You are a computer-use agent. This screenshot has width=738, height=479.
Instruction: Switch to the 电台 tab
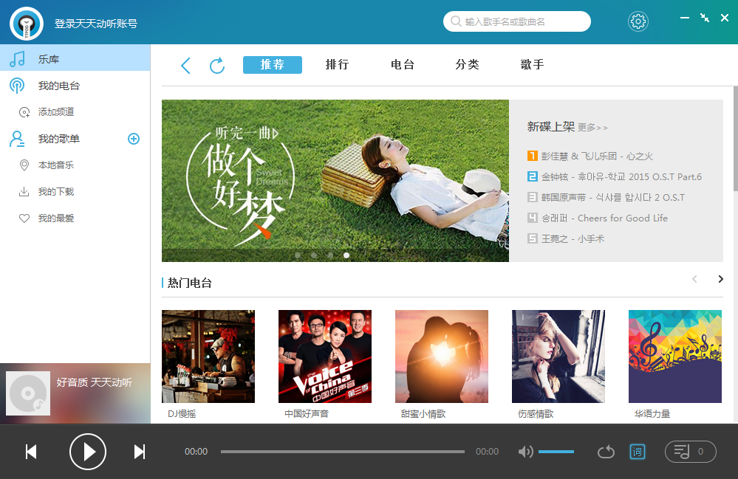(403, 64)
